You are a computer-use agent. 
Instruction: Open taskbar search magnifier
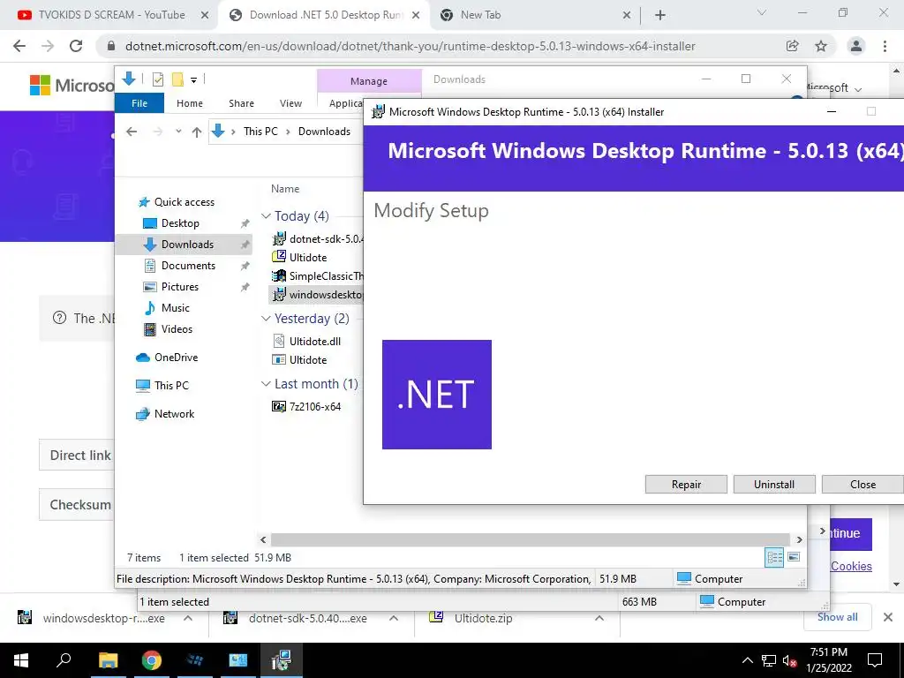pos(64,660)
